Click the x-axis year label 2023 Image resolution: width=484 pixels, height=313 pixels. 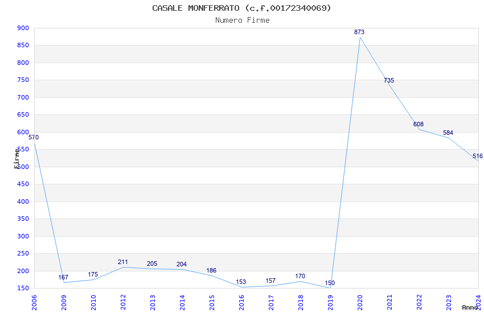pyautogui.click(x=449, y=303)
